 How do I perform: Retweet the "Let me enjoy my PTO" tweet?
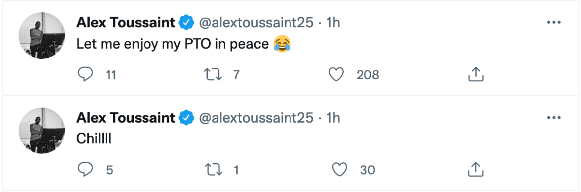214,75
